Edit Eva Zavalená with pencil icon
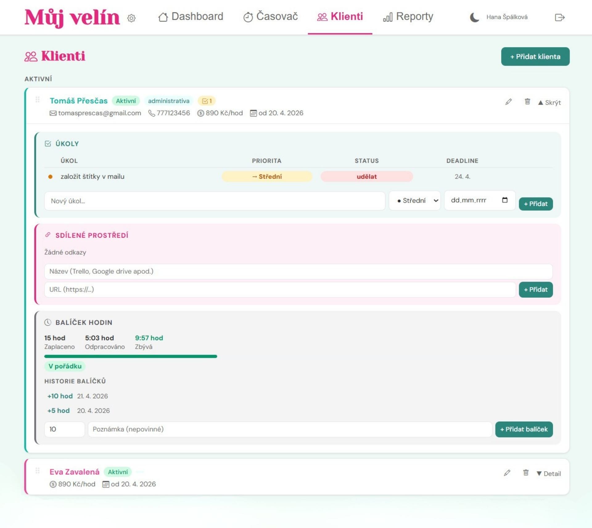592x528 pixels. point(507,473)
